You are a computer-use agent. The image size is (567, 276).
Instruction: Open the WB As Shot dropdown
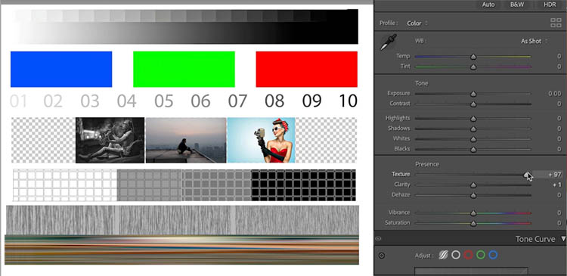pyautogui.click(x=534, y=42)
